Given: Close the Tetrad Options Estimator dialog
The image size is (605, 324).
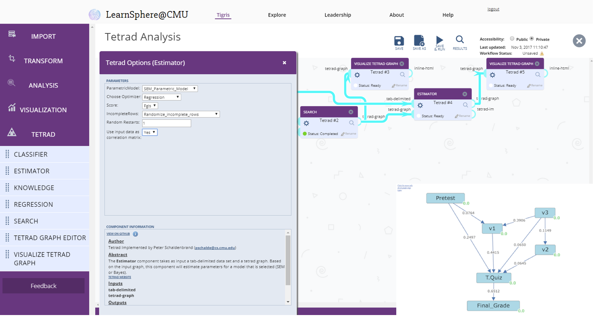Looking at the screenshot, I should tap(284, 63).
